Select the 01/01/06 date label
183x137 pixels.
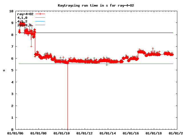pyautogui.click(x=15, y=133)
